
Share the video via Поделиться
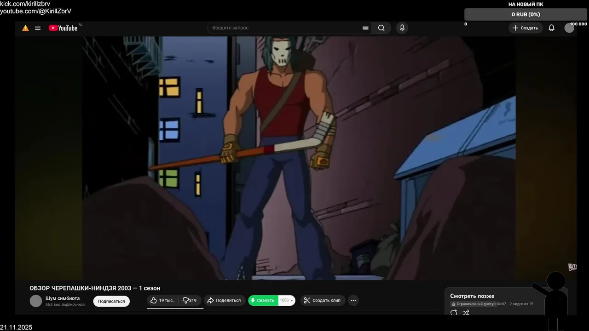(x=224, y=300)
